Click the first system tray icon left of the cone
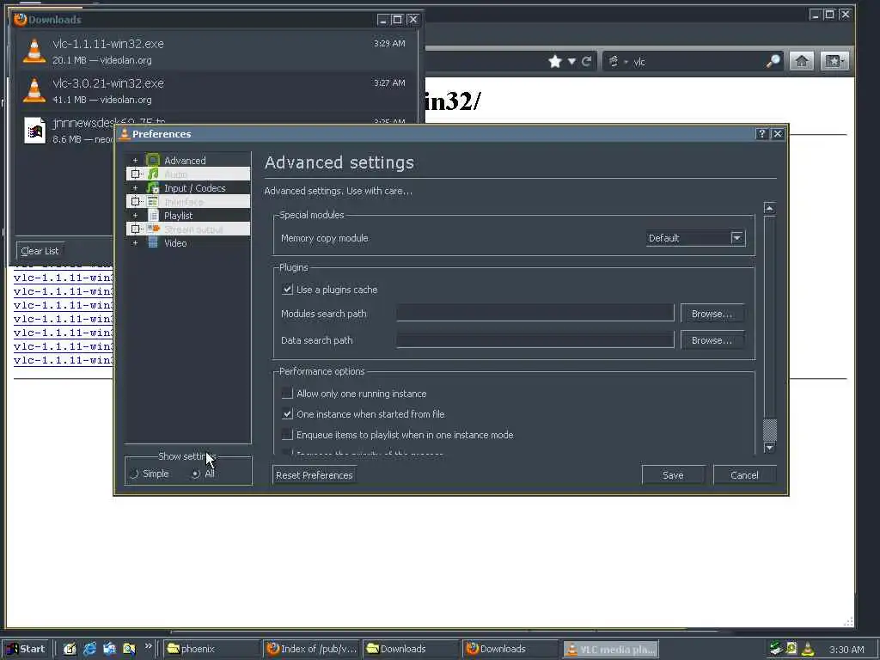The height and width of the screenshot is (660, 880). pos(791,649)
